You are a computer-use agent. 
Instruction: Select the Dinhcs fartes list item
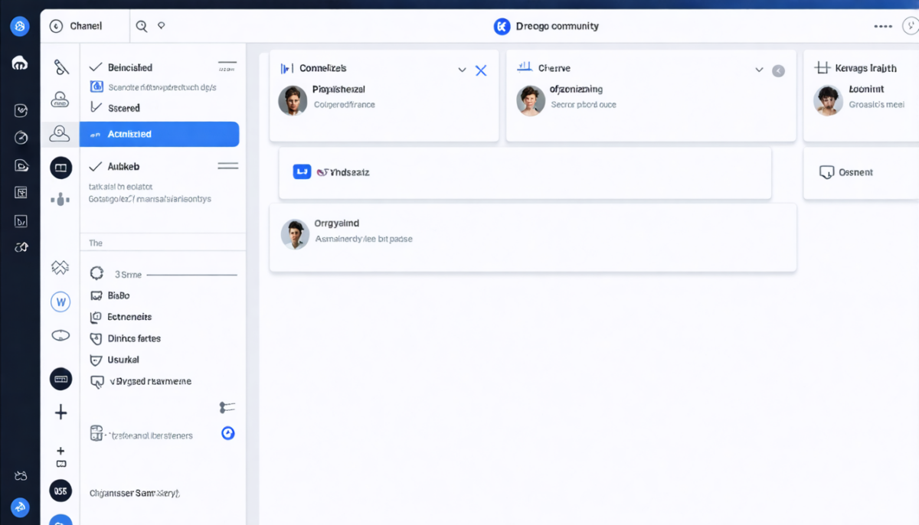pos(134,338)
